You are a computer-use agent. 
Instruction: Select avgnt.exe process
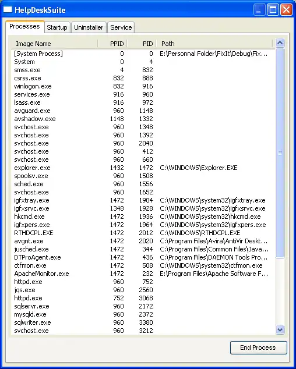[143, 241]
